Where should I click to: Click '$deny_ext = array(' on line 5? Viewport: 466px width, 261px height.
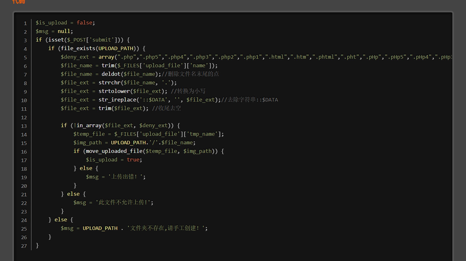pos(89,57)
